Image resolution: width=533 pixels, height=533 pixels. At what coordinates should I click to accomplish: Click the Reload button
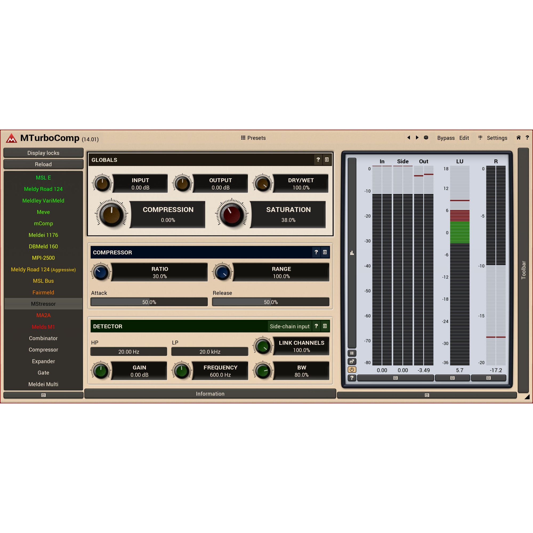pos(43,164)
